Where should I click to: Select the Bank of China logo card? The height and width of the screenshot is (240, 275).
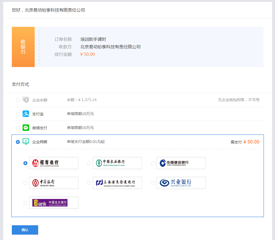(54, 183)
